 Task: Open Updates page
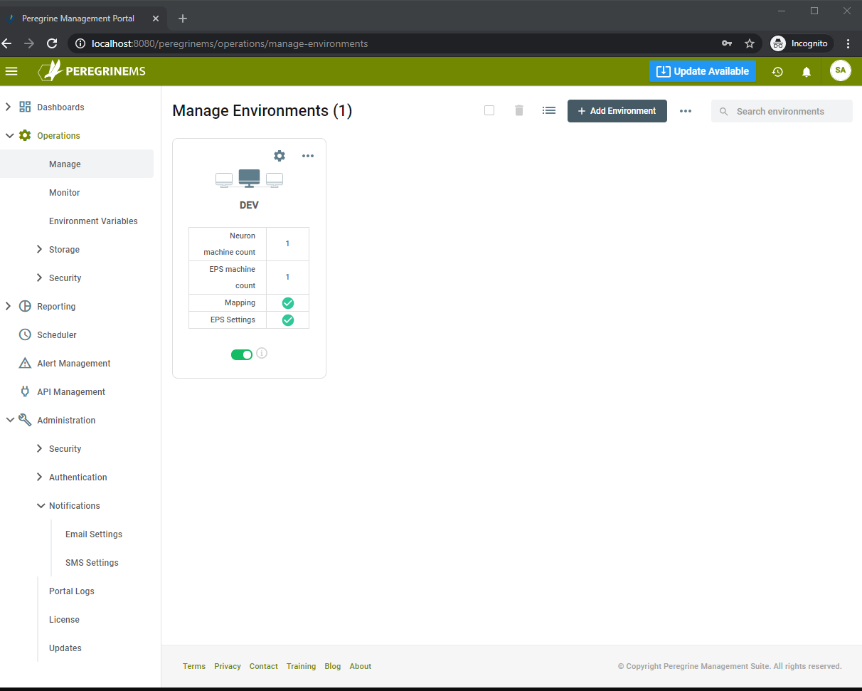[x=65, y=648]
